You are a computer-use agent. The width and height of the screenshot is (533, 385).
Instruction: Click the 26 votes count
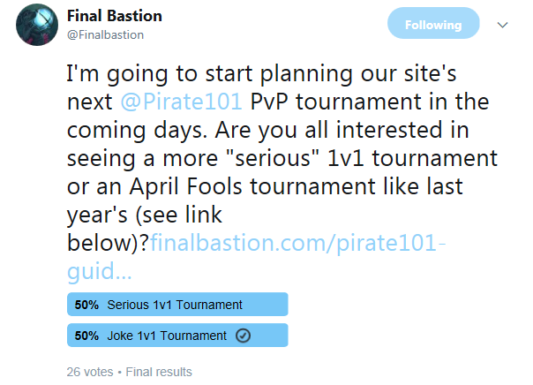point(90,372)
